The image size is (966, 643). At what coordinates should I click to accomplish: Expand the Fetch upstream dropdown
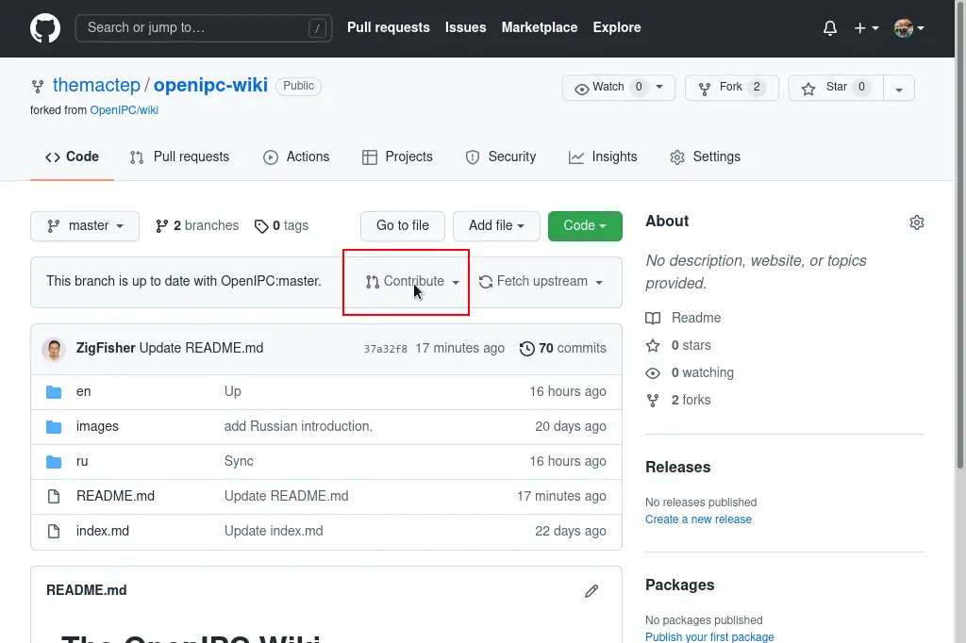[x=543, y=281]
